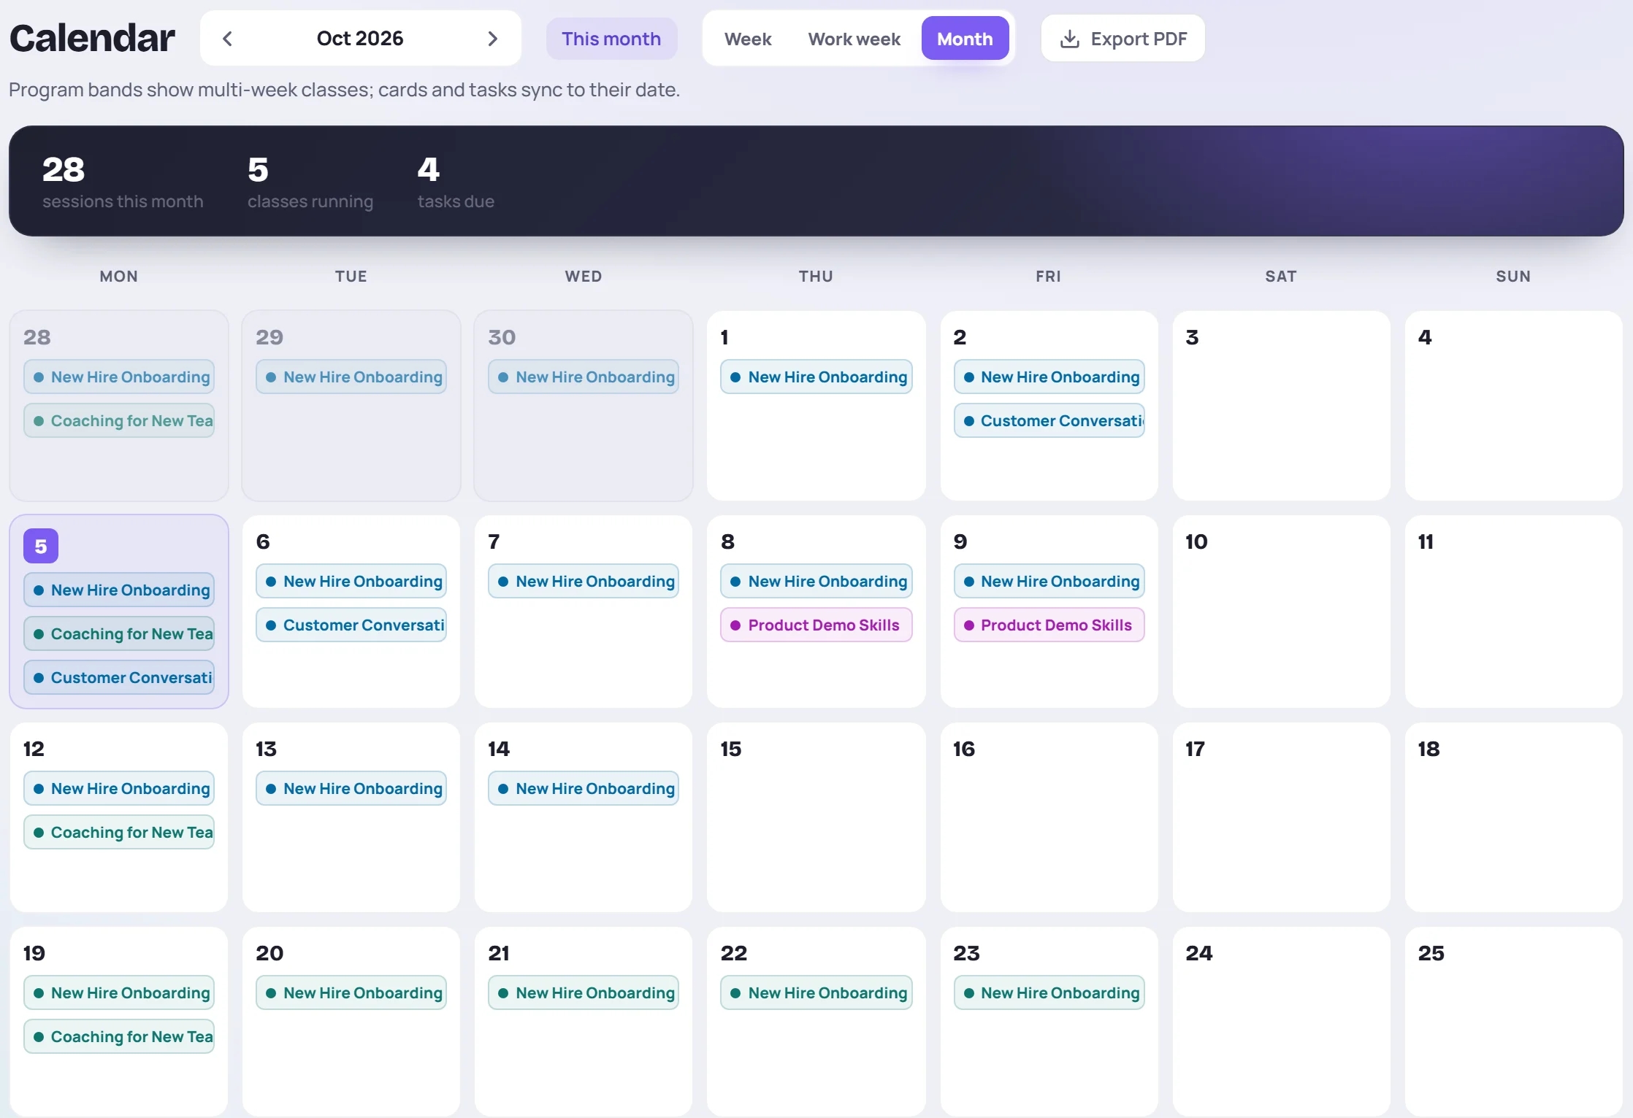Open New Hire Onboarding on Oct 23

[x=1049, y=992]
